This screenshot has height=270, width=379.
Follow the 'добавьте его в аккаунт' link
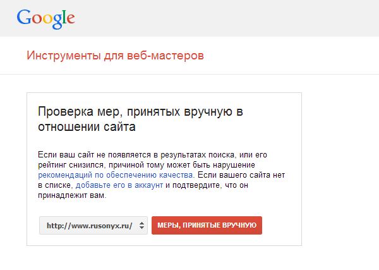(119, 185)
